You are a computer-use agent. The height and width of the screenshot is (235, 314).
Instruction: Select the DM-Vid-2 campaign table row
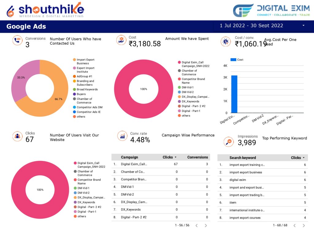161,194
